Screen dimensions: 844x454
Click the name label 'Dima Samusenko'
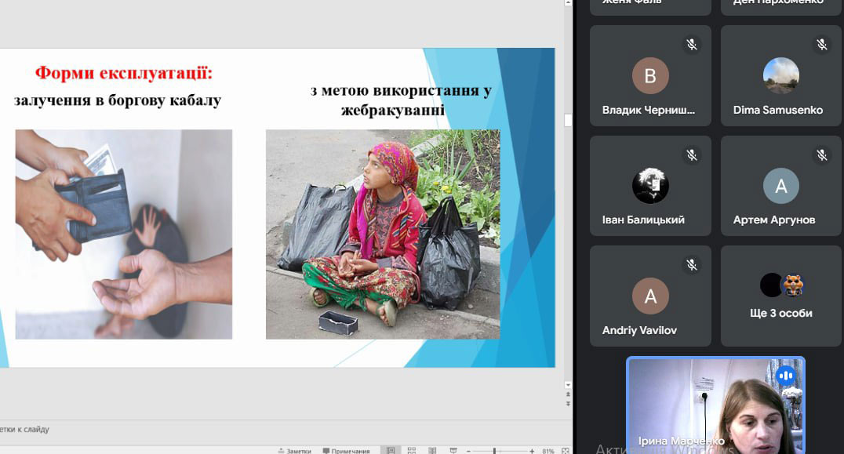778,111
